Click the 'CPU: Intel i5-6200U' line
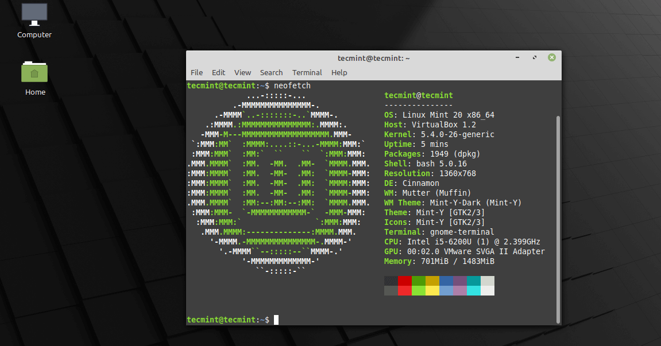 462,242
